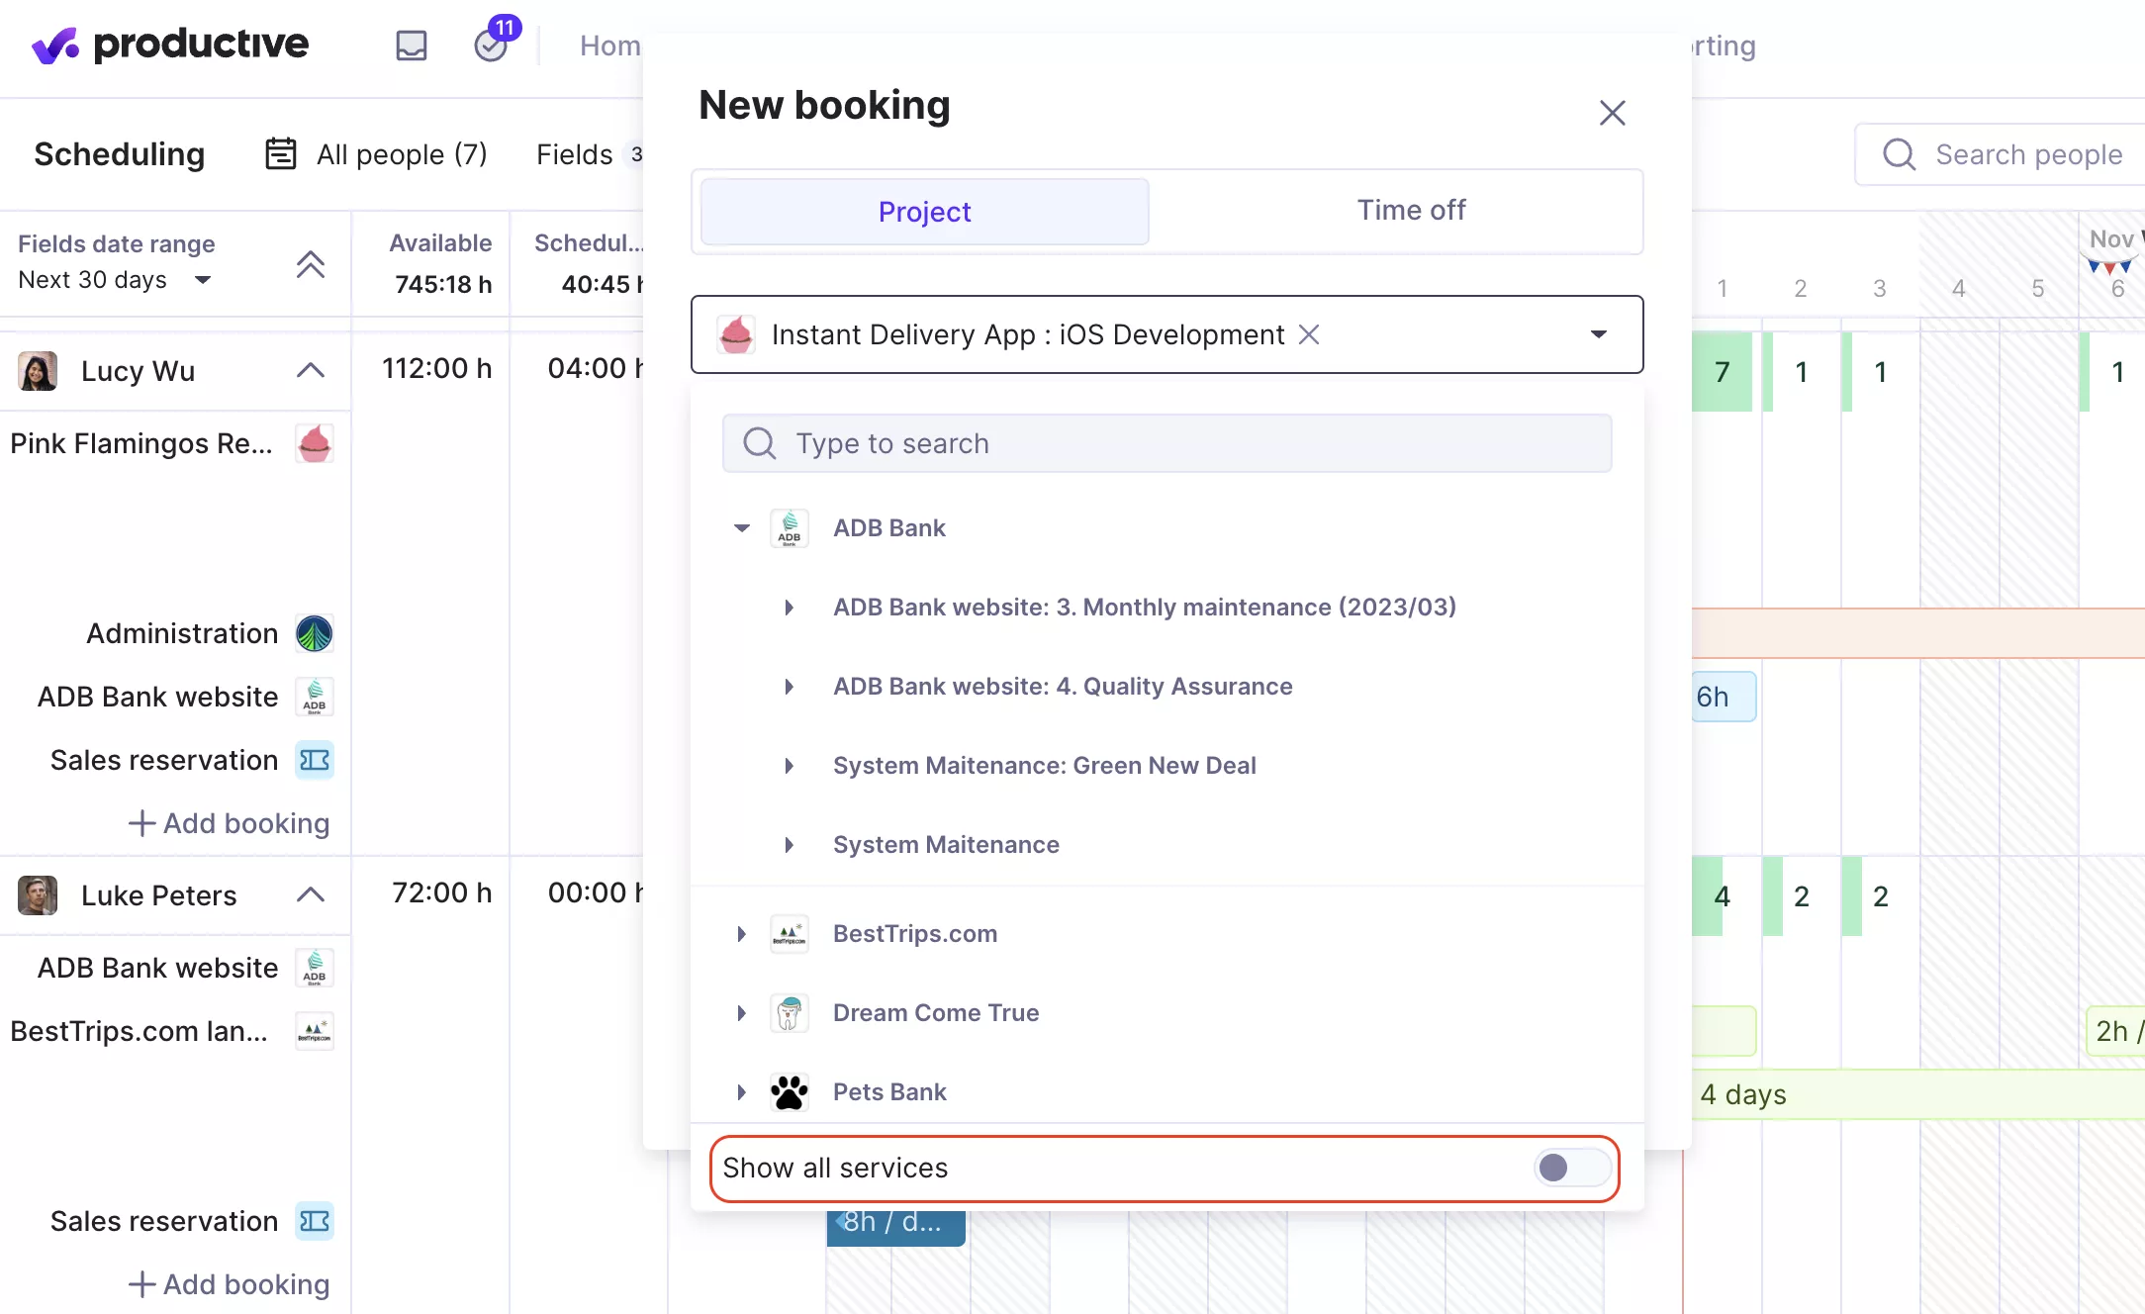Expand the Pets Bank group

click(x=741, y=1092)
